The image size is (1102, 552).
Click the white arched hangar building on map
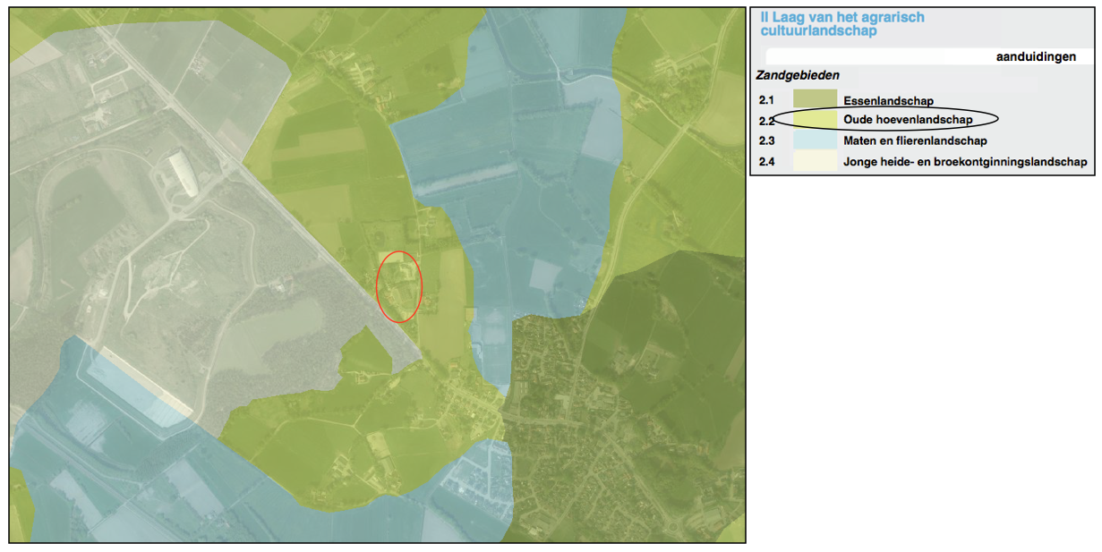point(183,174)
